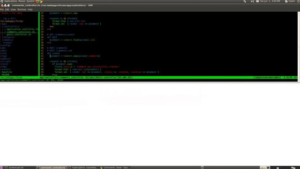Image resolution: width=300 pixels, height=169 pixels.
Task: Expand the public/ folder
Action: click(x=6, y=59)
